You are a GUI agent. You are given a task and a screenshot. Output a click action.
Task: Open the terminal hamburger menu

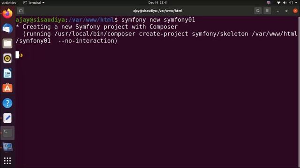click(267, 11)
